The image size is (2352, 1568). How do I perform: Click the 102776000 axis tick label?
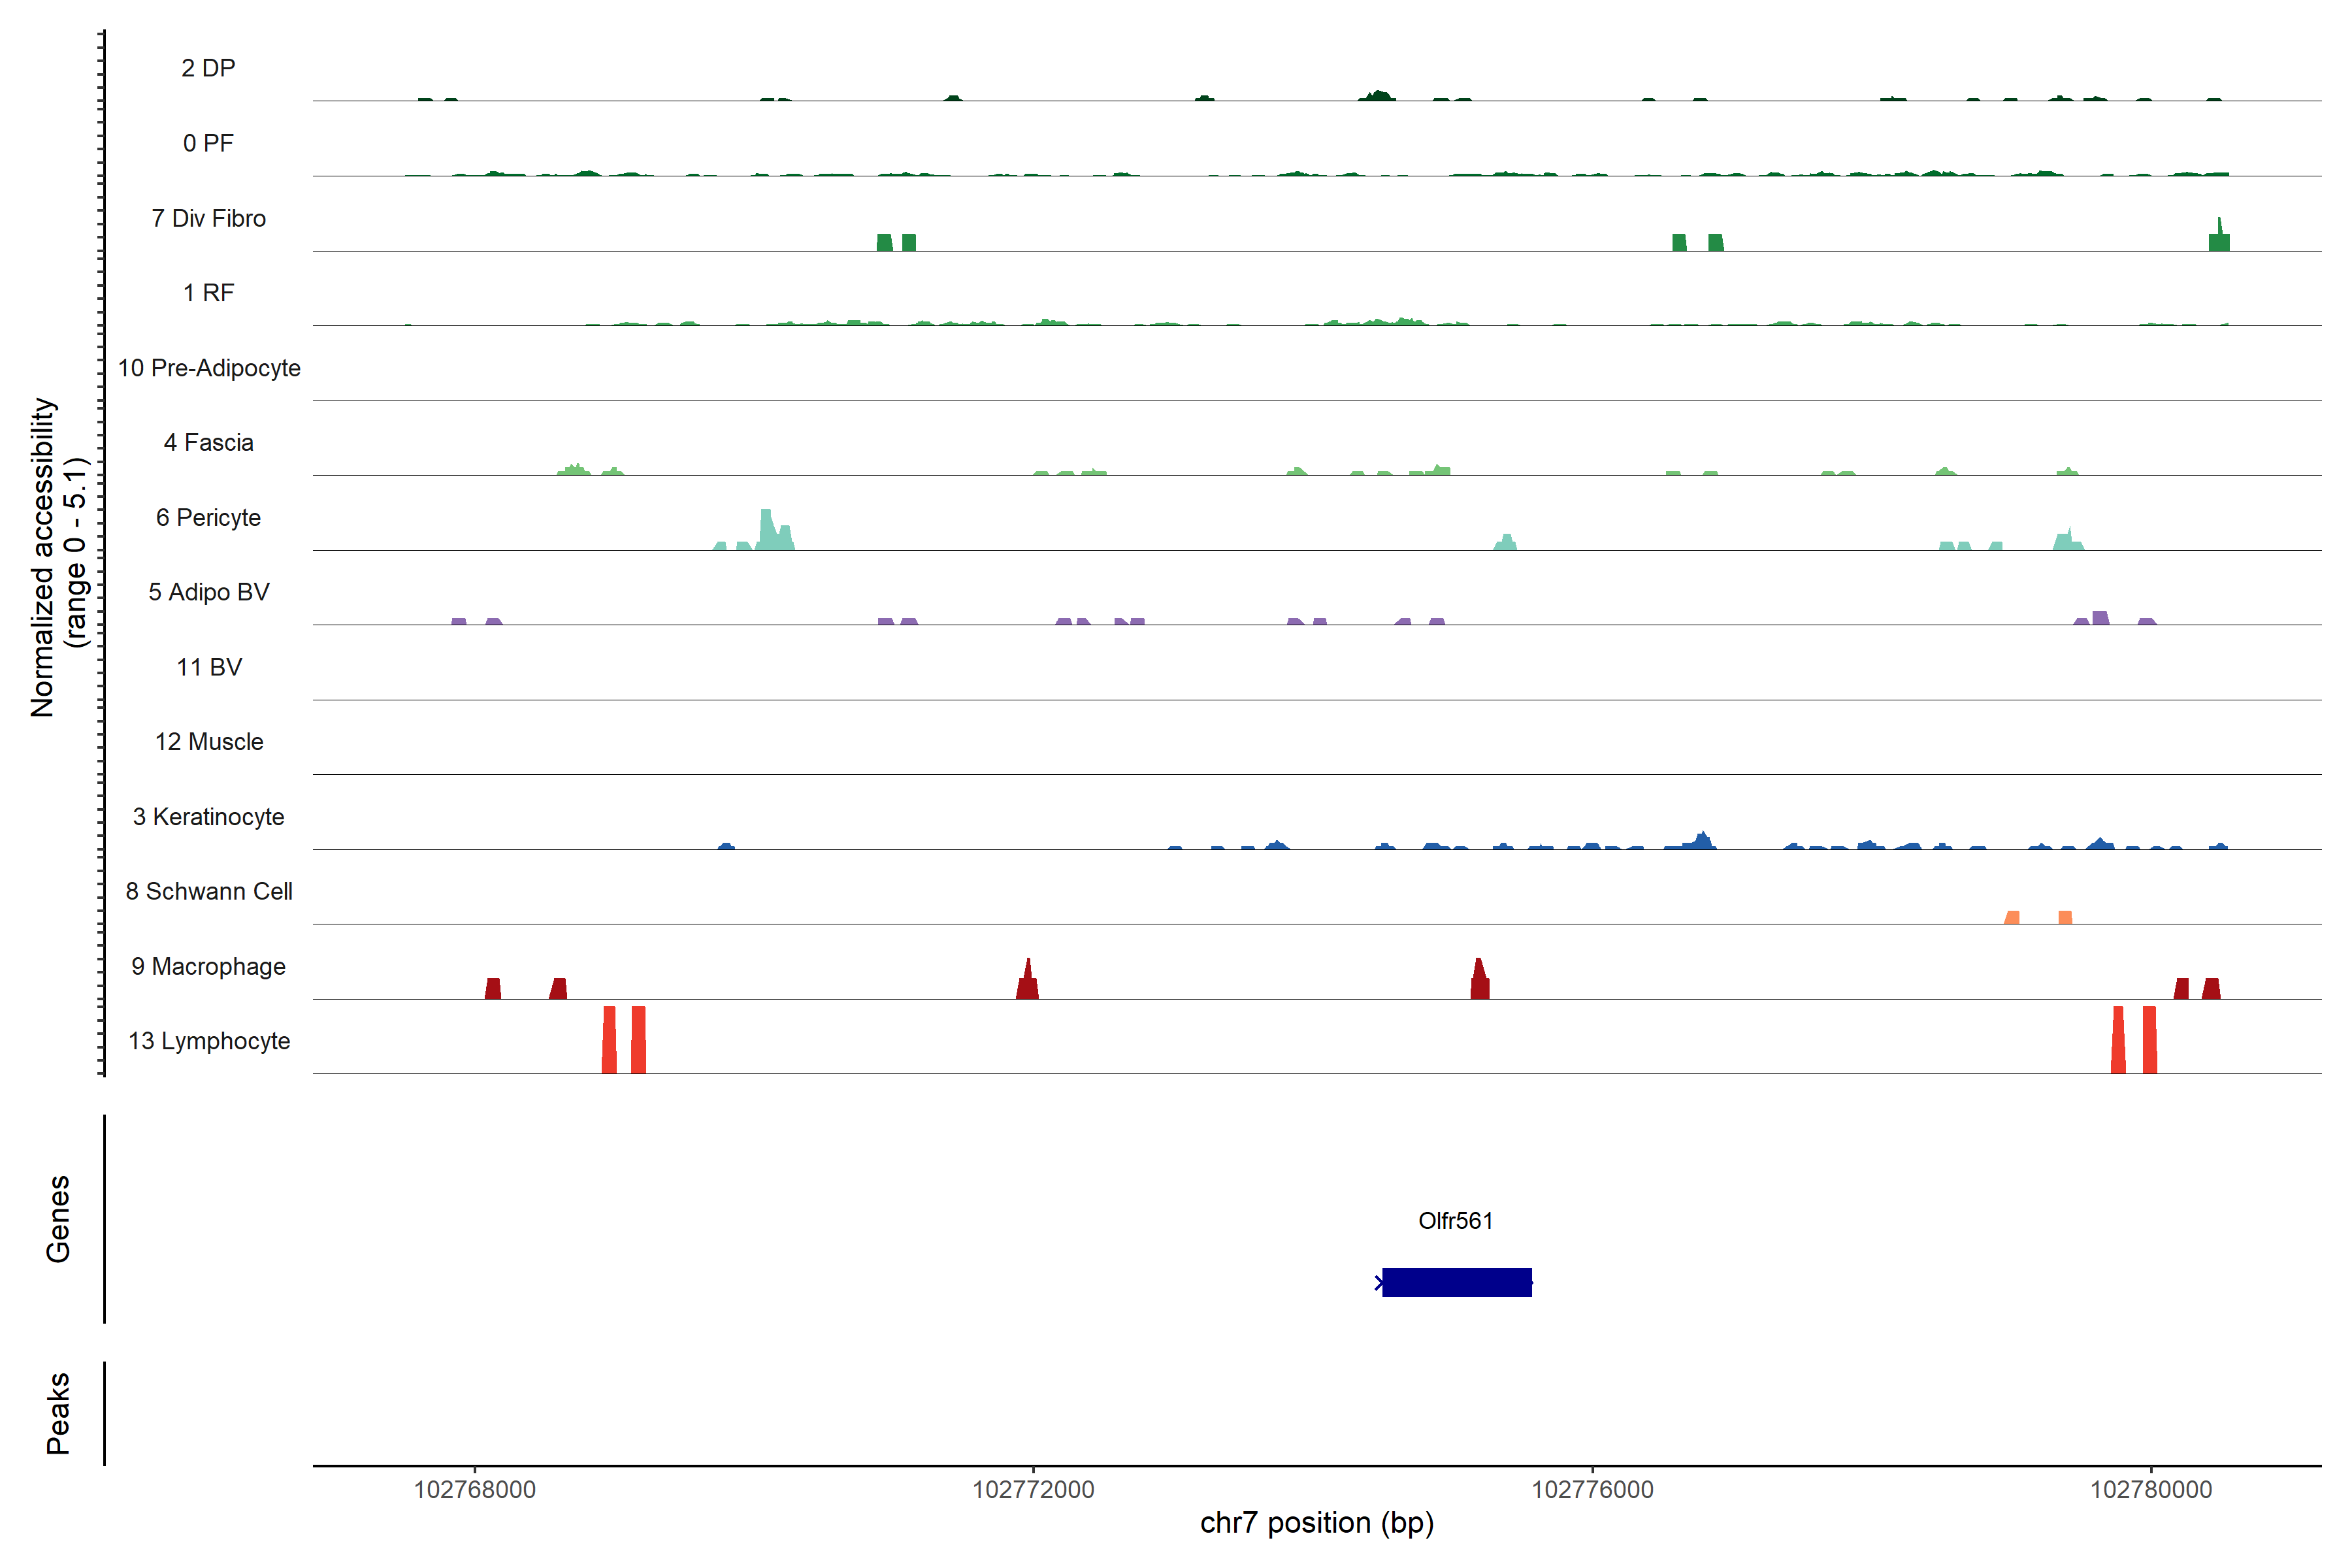pyautogui.click(x=1592, y=1489)
